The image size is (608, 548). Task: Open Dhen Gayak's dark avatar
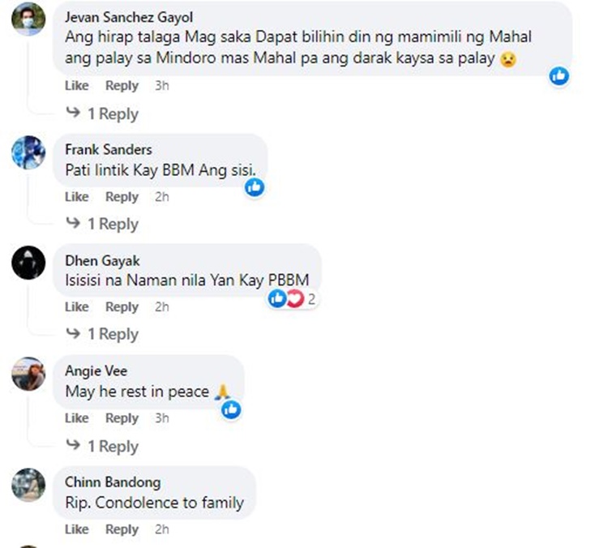tap(28, 263)
